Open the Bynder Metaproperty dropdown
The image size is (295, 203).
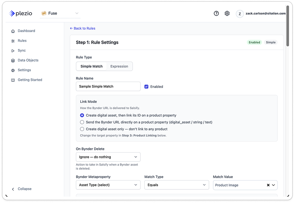pyautogui.click(x=108, y=185)
